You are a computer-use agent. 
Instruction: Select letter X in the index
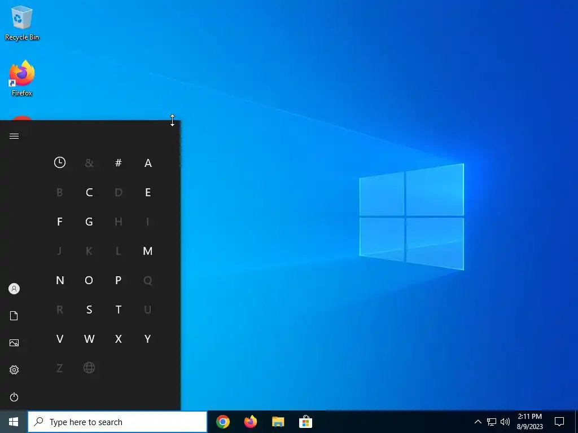coord(119,339)
